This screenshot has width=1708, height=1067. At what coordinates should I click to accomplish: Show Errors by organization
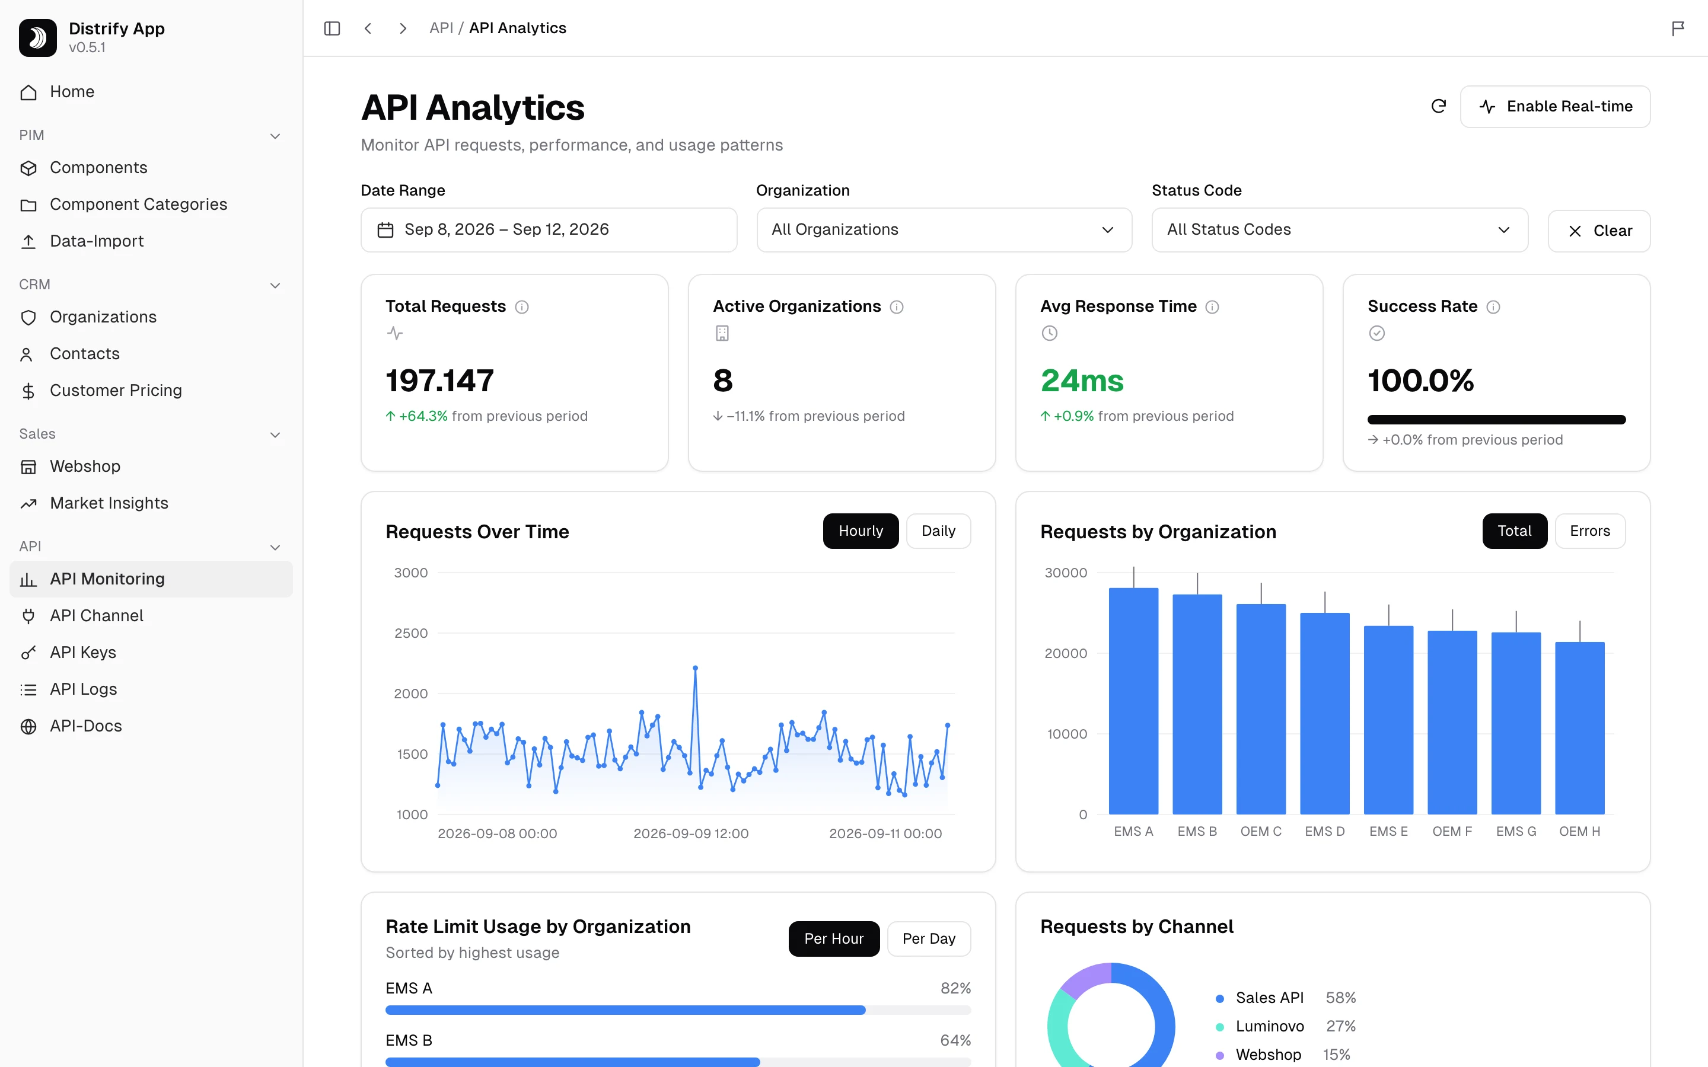coord(1589,531)
